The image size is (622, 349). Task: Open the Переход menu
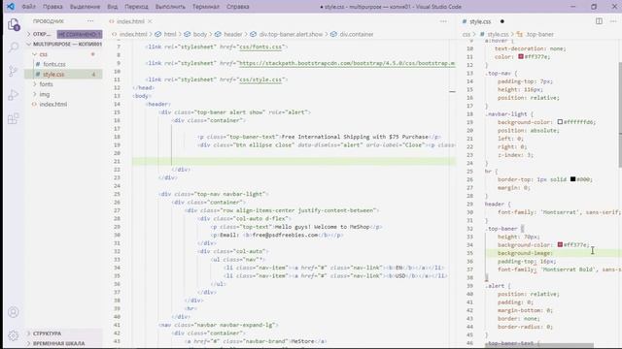click(x=136, y=7)
